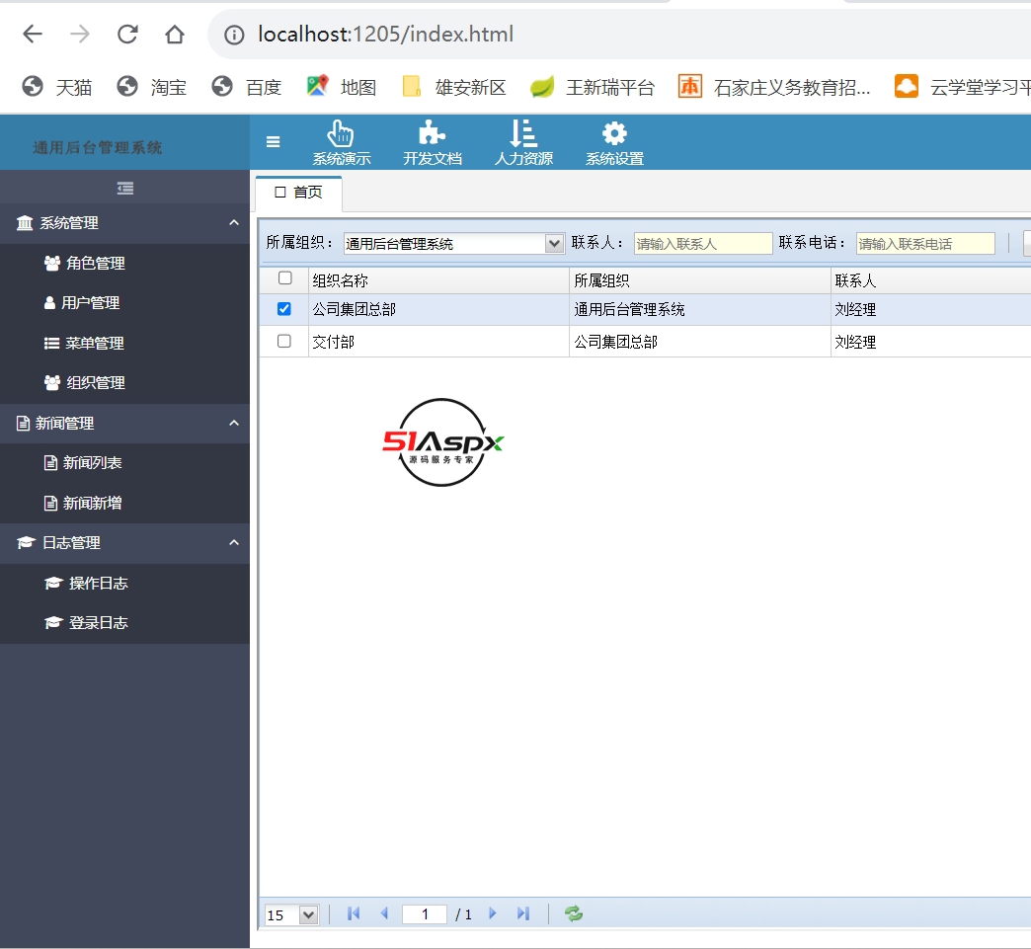Sort by 组织名称 column header

click(x=438, y=280)
